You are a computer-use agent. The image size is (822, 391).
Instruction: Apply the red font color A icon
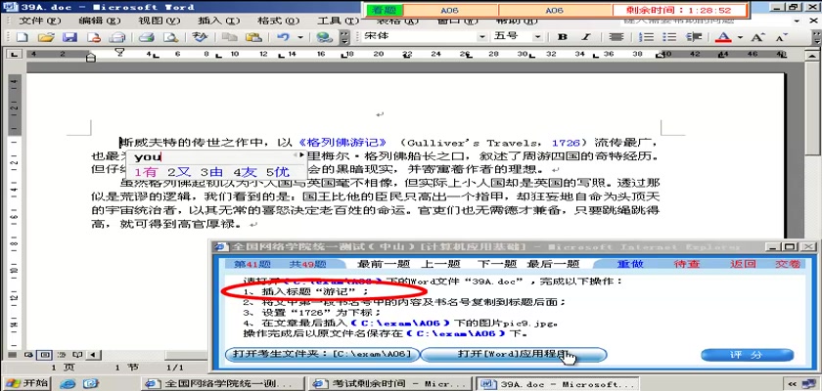[723, 37]
